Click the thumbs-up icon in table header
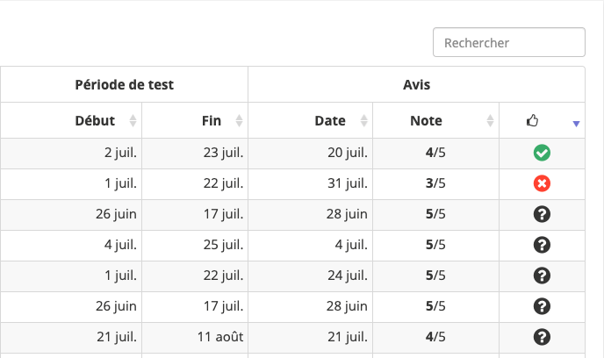Screen dimensions: 604x358 [x=532, y=121]
